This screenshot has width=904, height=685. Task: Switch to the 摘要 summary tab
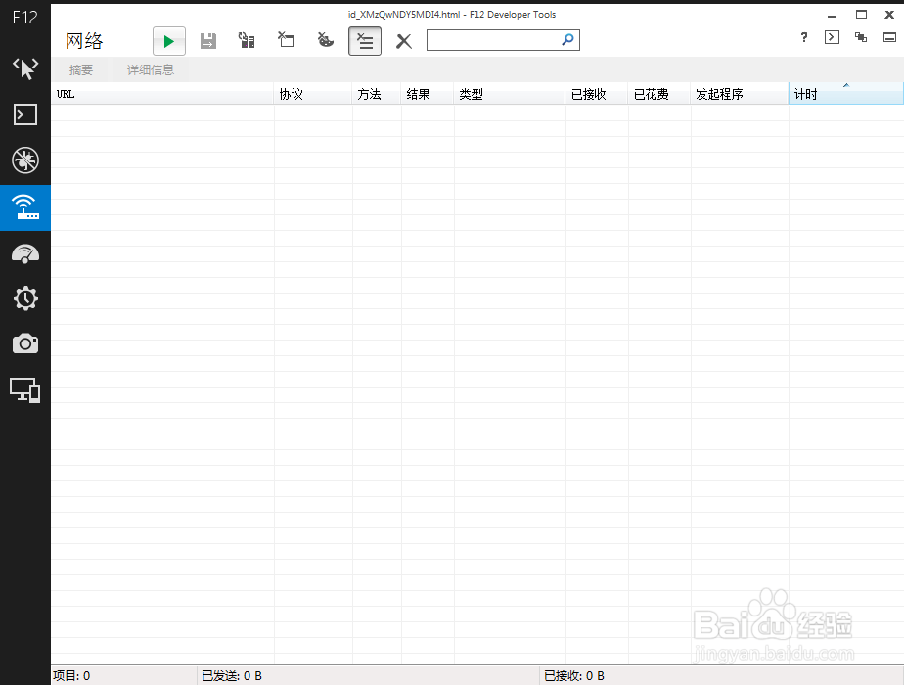pyautogui.click(x=80, y=69)
